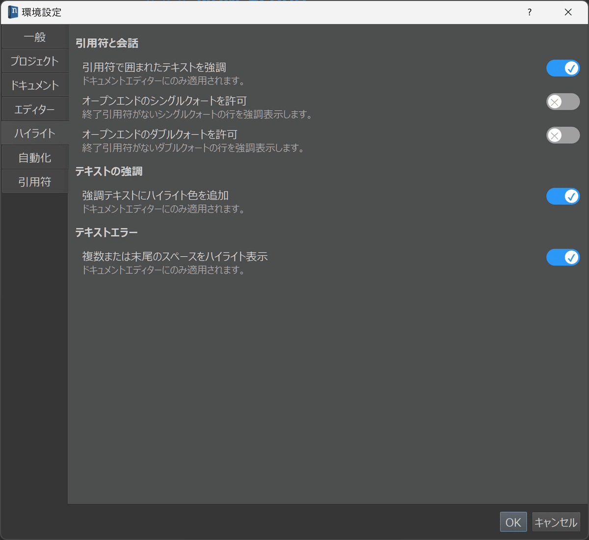Click the テキストの強調 section heading
589x540 pixels.
[x=109, y=171]
